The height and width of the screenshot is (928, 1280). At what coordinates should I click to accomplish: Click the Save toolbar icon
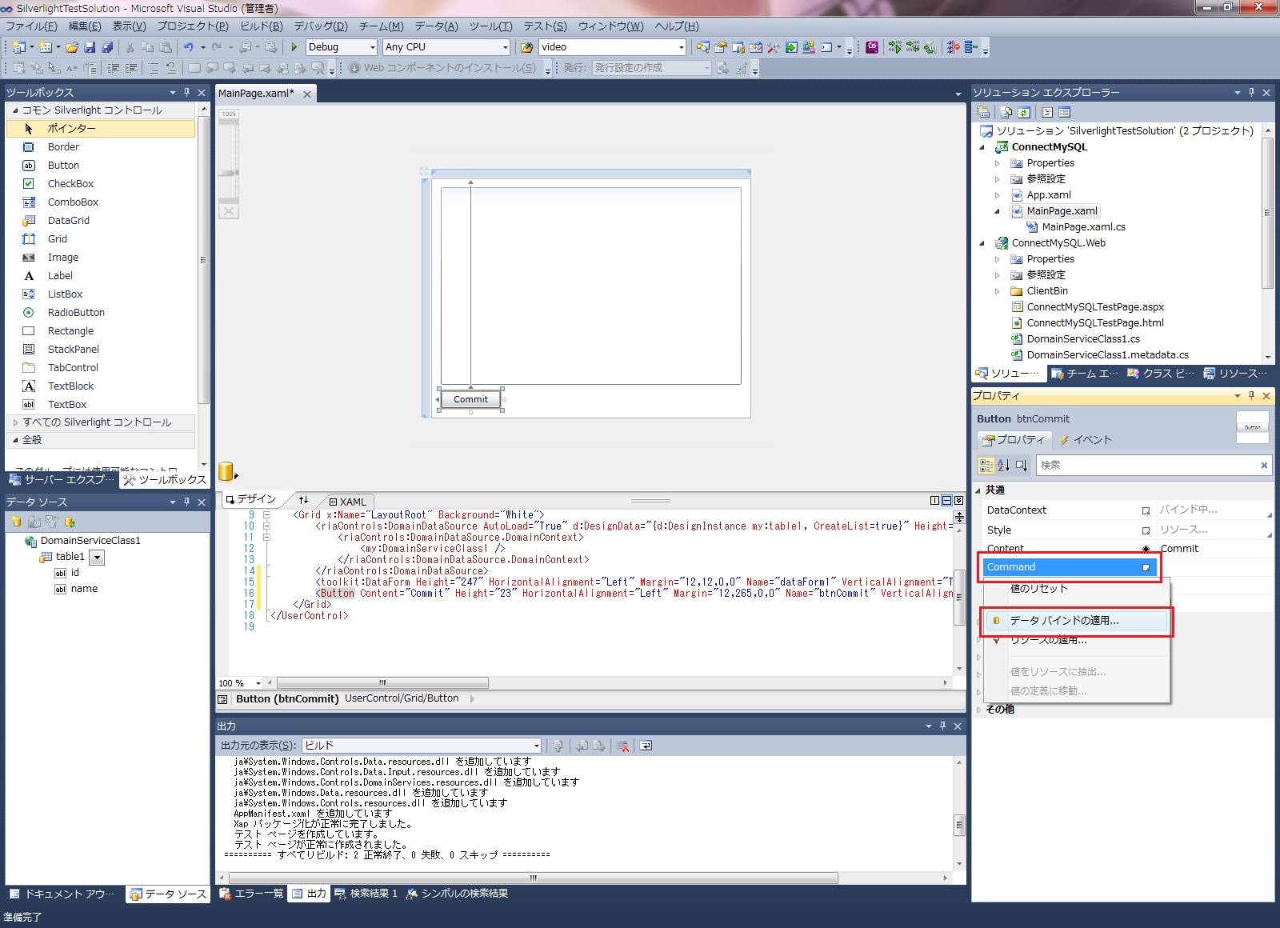click(90, 47)
